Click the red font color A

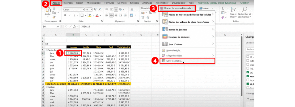[97, 15]
